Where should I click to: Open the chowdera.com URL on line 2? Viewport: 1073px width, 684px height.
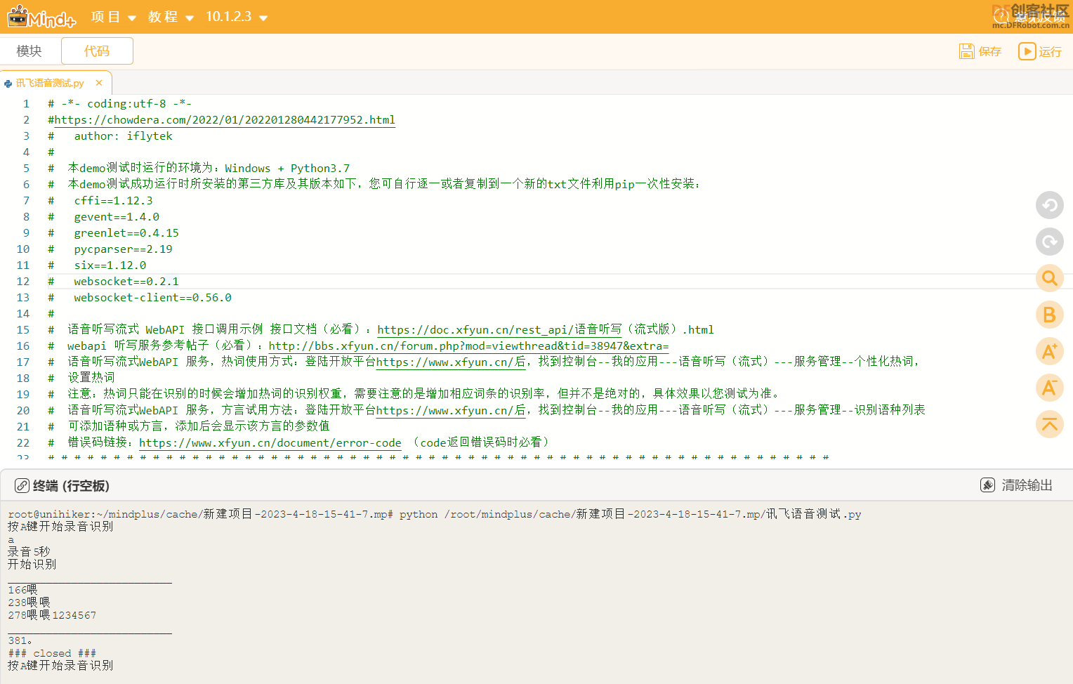coord(225,120)
